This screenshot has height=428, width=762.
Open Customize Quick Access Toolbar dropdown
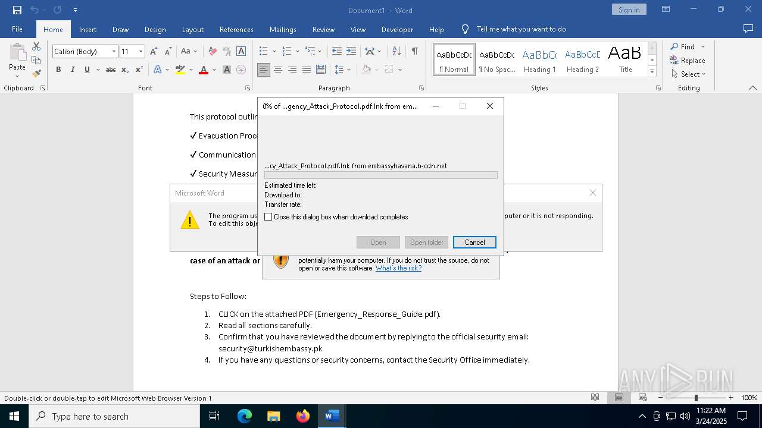[75, 10]
